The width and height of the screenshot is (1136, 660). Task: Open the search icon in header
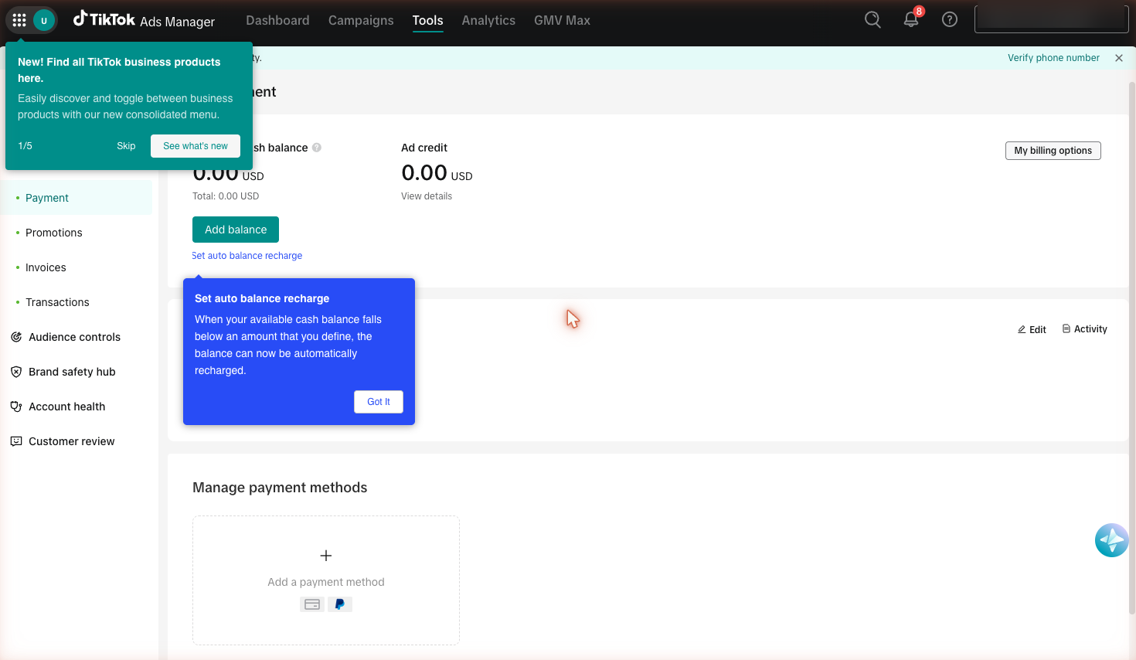point(872,19)
